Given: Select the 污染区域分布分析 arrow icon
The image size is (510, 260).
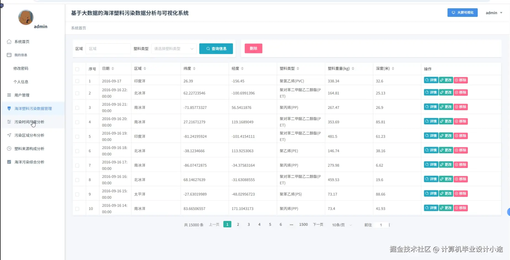Looking at the screenshot, I should click(9, 135).
